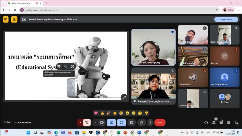Click the stop presenting button in top banner
Image resolution: width=242 pixels, height=136 pixels.
point(226,19)
